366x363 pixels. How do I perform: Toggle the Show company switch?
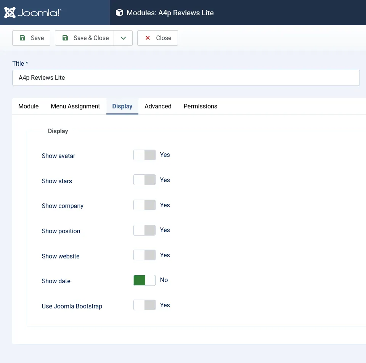[144, 205]
